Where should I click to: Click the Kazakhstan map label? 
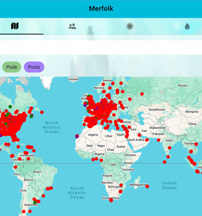pyautogui.click(x=157, y=109)
